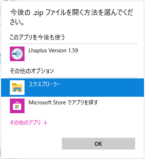The width and height of the screenshot is (145, 159).
Task: Click the その他のオプション section header
Action: [x=32, y=71]
